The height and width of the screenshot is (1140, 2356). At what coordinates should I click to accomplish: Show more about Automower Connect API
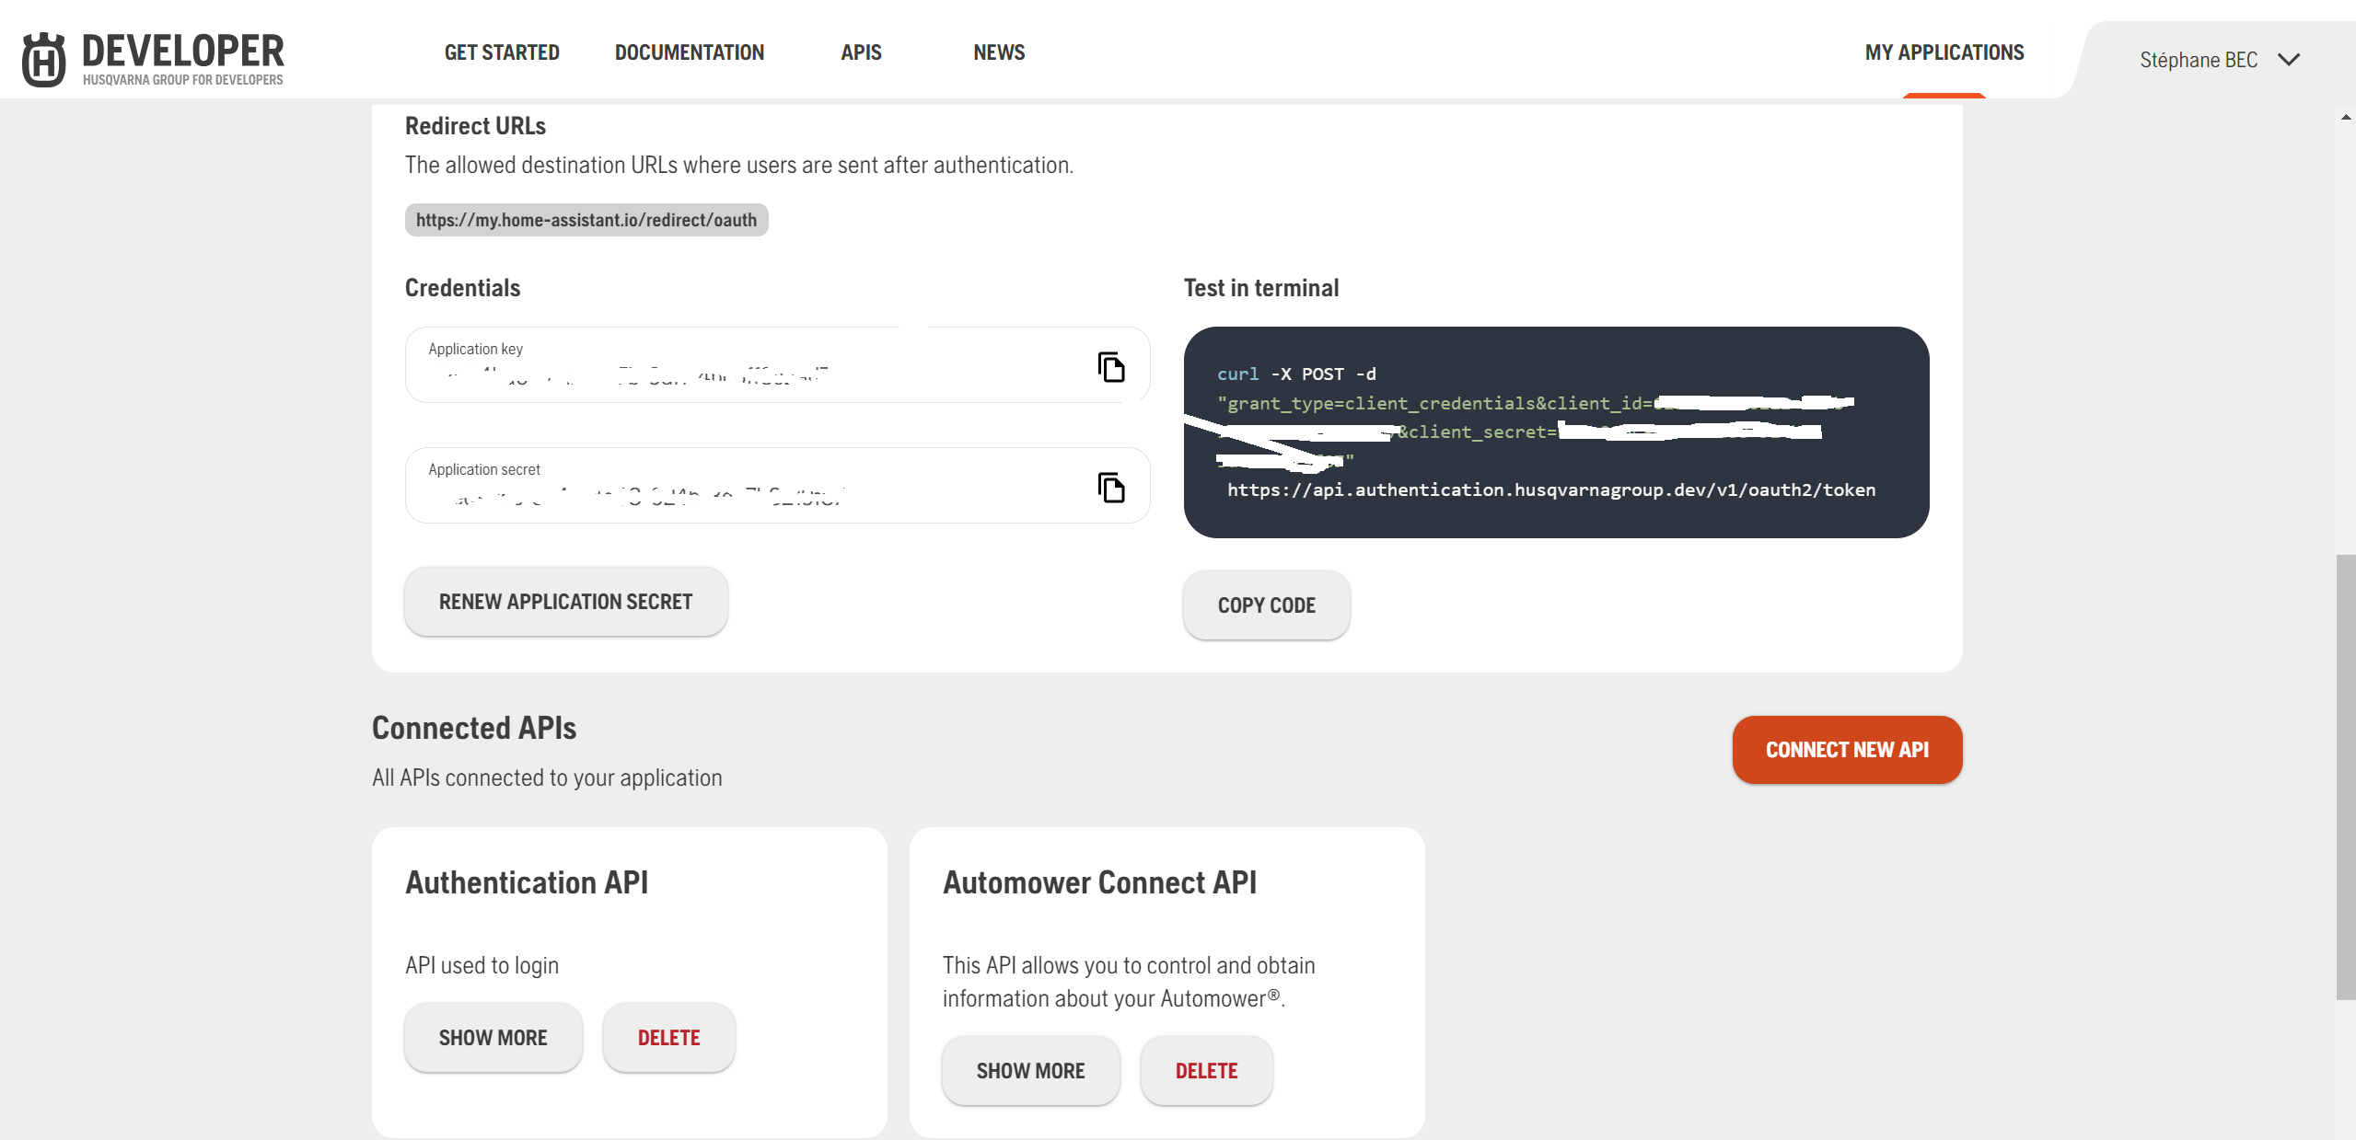[x=1031, y=1071]
